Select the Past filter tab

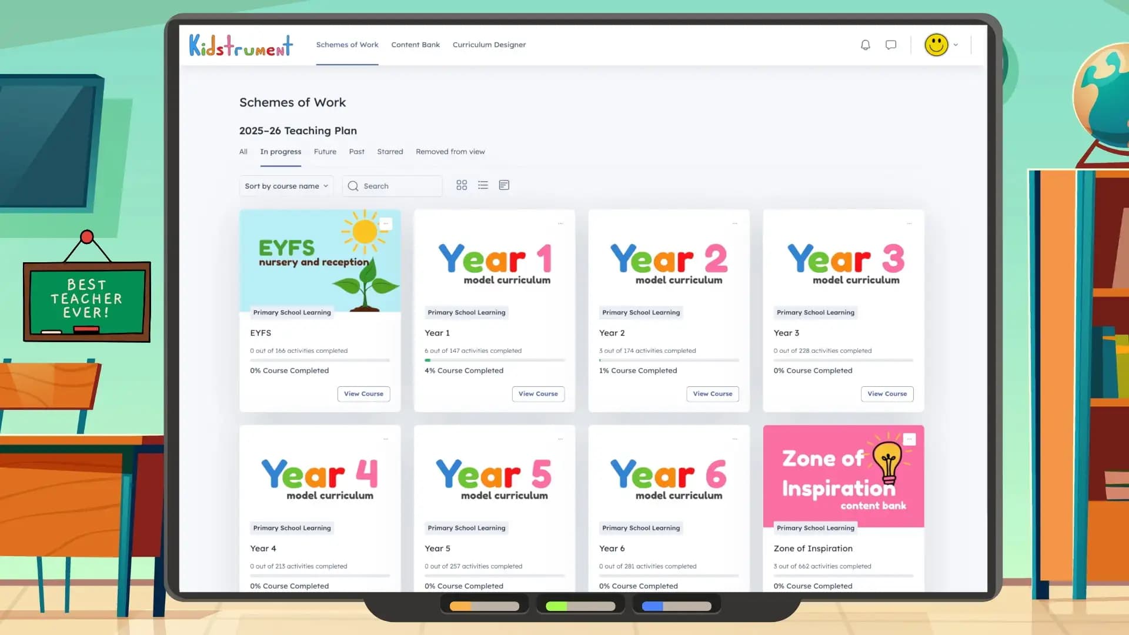tap(356, 152)
